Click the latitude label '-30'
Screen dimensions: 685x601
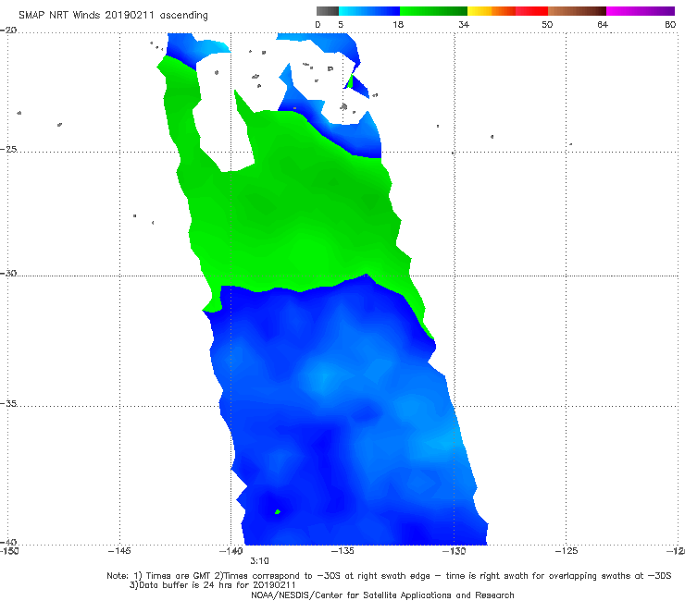click(x=8, y=273)
